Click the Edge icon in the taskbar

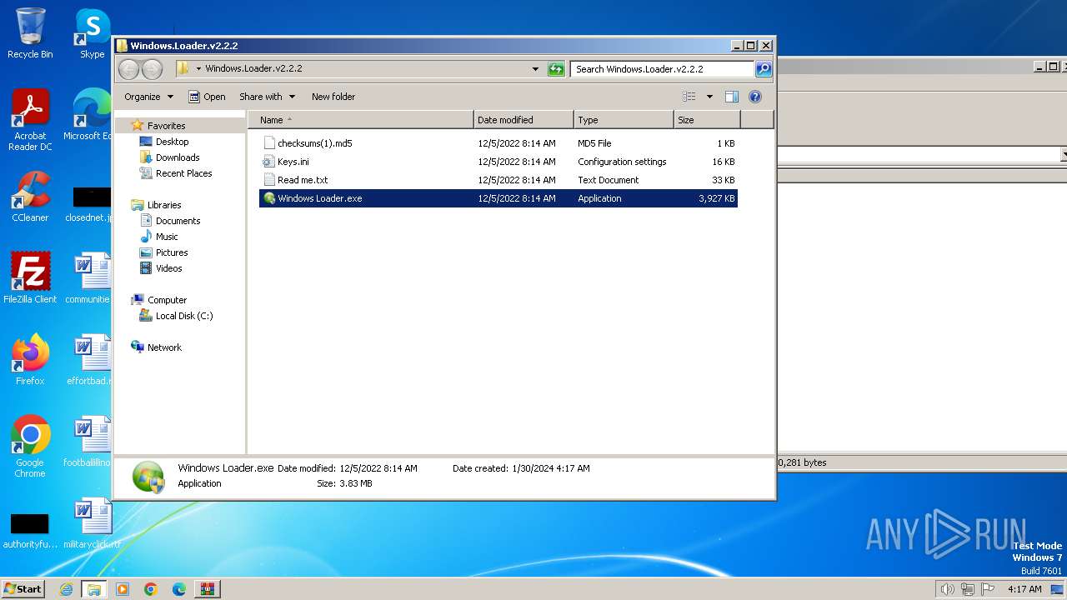(179, 589)
